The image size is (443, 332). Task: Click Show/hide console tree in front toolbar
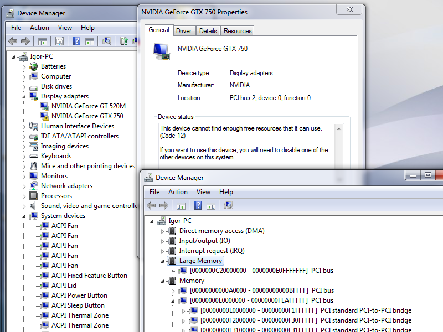(181, 206)
